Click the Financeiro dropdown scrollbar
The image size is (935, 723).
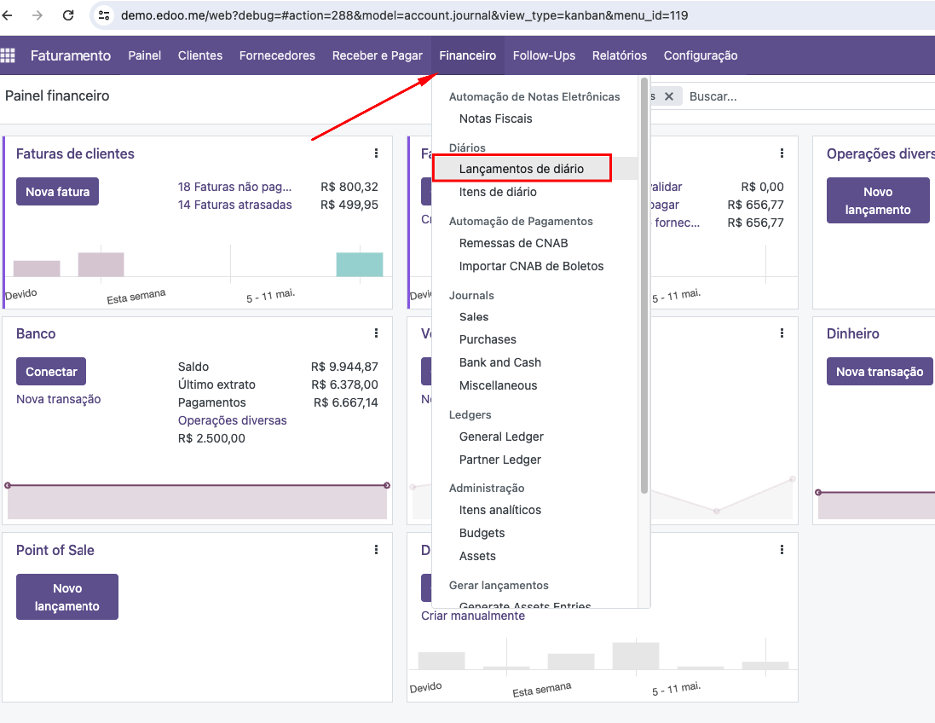click(644, 286)
